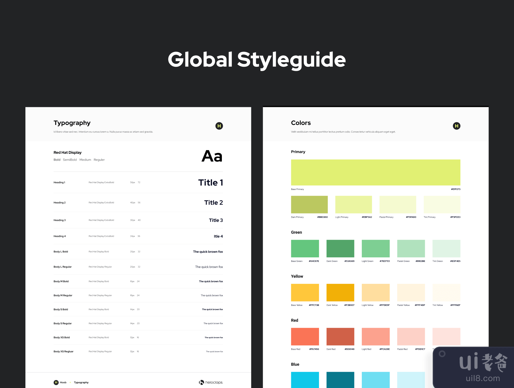The width and height of the screenshot is (514, 388).
Task: Click the Global Styleguide title
Action: [257, 59]
